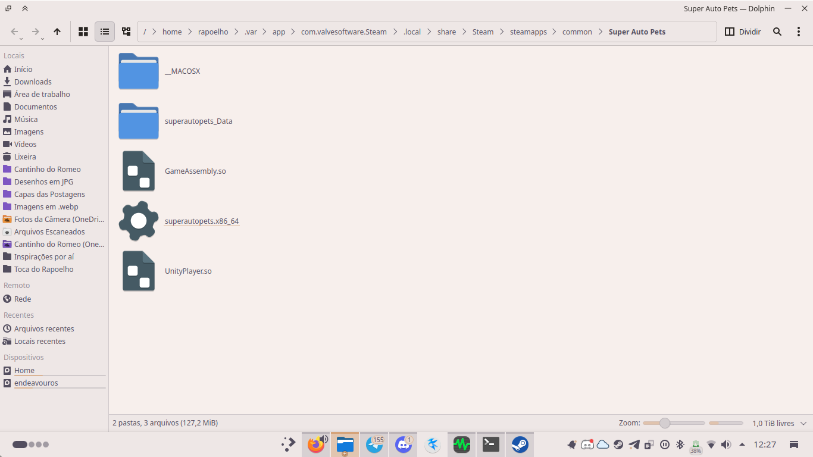Switch to Discord in the taskbar

(404, 445)
